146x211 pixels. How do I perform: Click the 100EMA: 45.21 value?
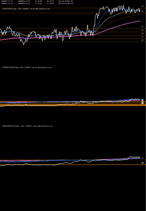25,1
